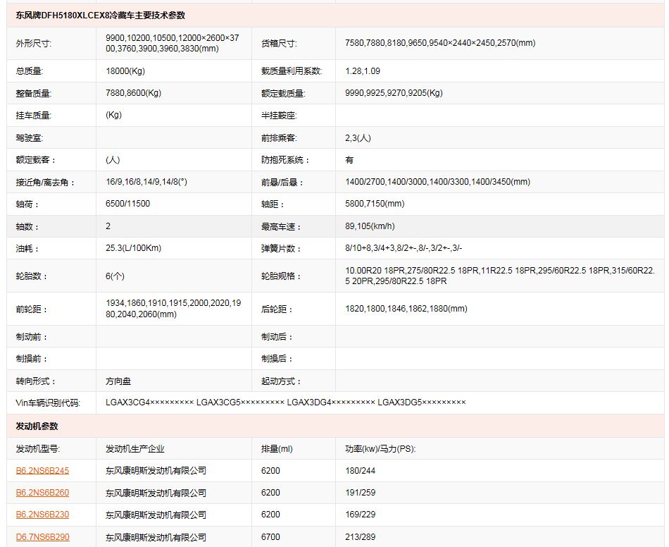Open the D6.7NS6B290 engine model link
The width and height of the screenshot is (669, 547).
(x=42, y=537)
